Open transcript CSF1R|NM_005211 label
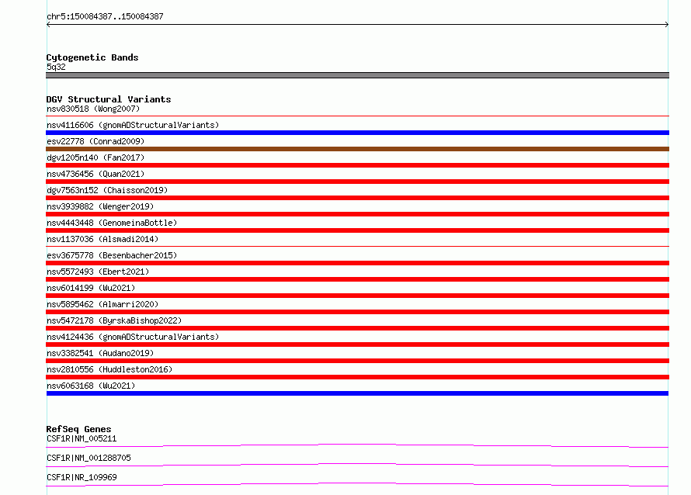691x495 pixels. point(82,438)
